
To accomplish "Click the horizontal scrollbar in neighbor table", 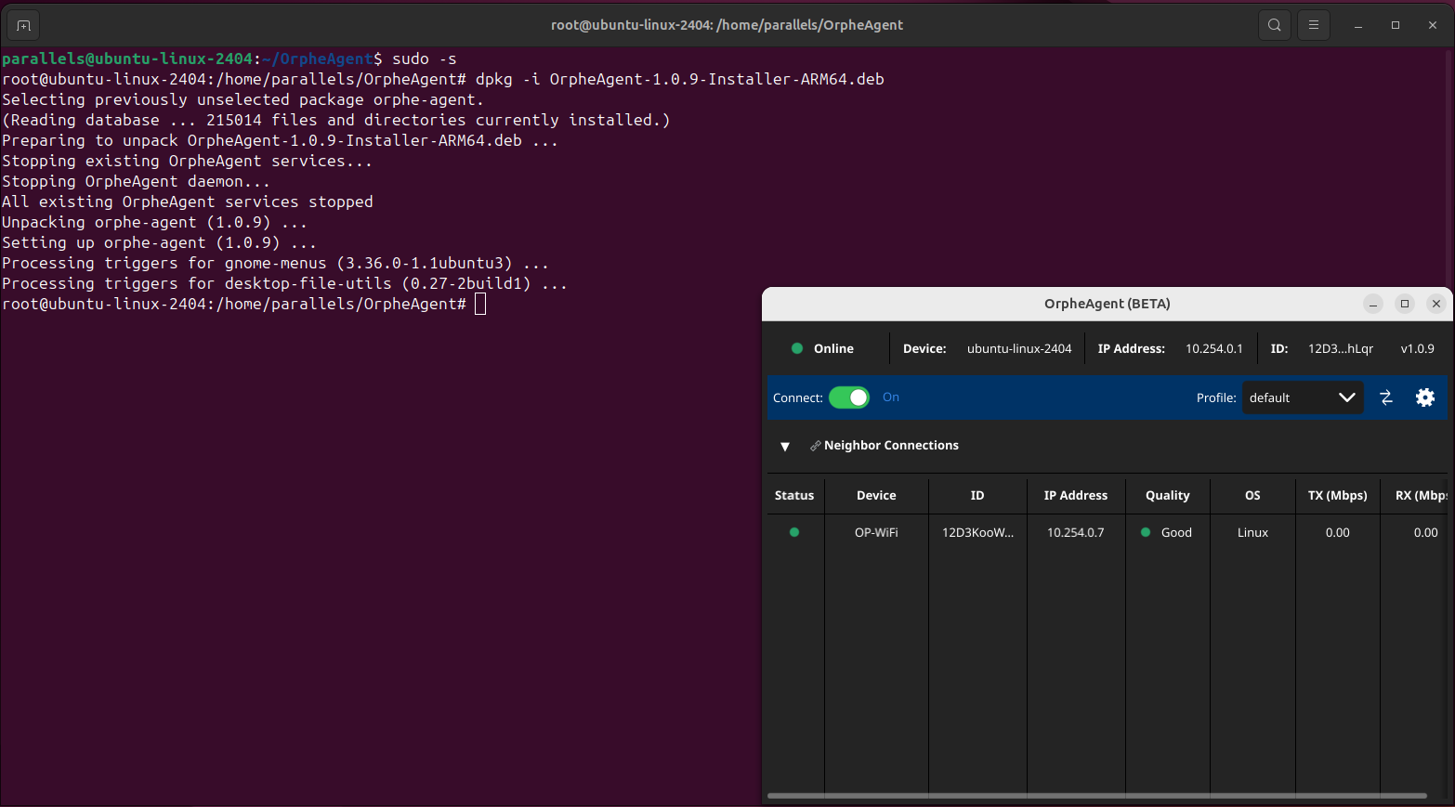I will coord(1096,796).
